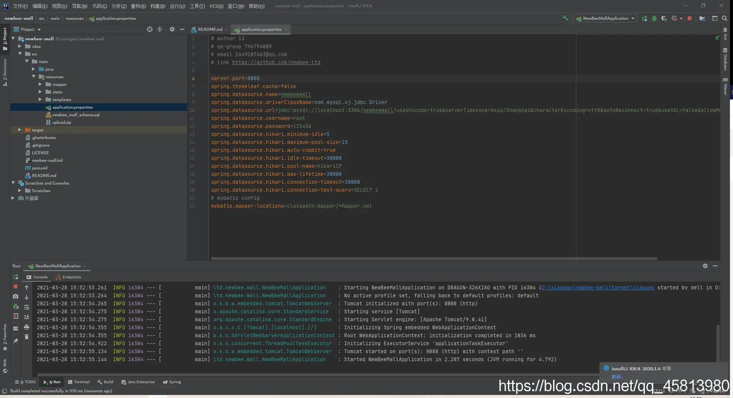
Task: Collapse all nodes in Project panel
Action: pyautogui.click(x=160, y=29)
